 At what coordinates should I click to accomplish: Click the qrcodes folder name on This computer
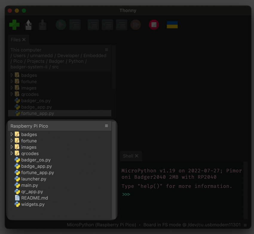(30, 94)
